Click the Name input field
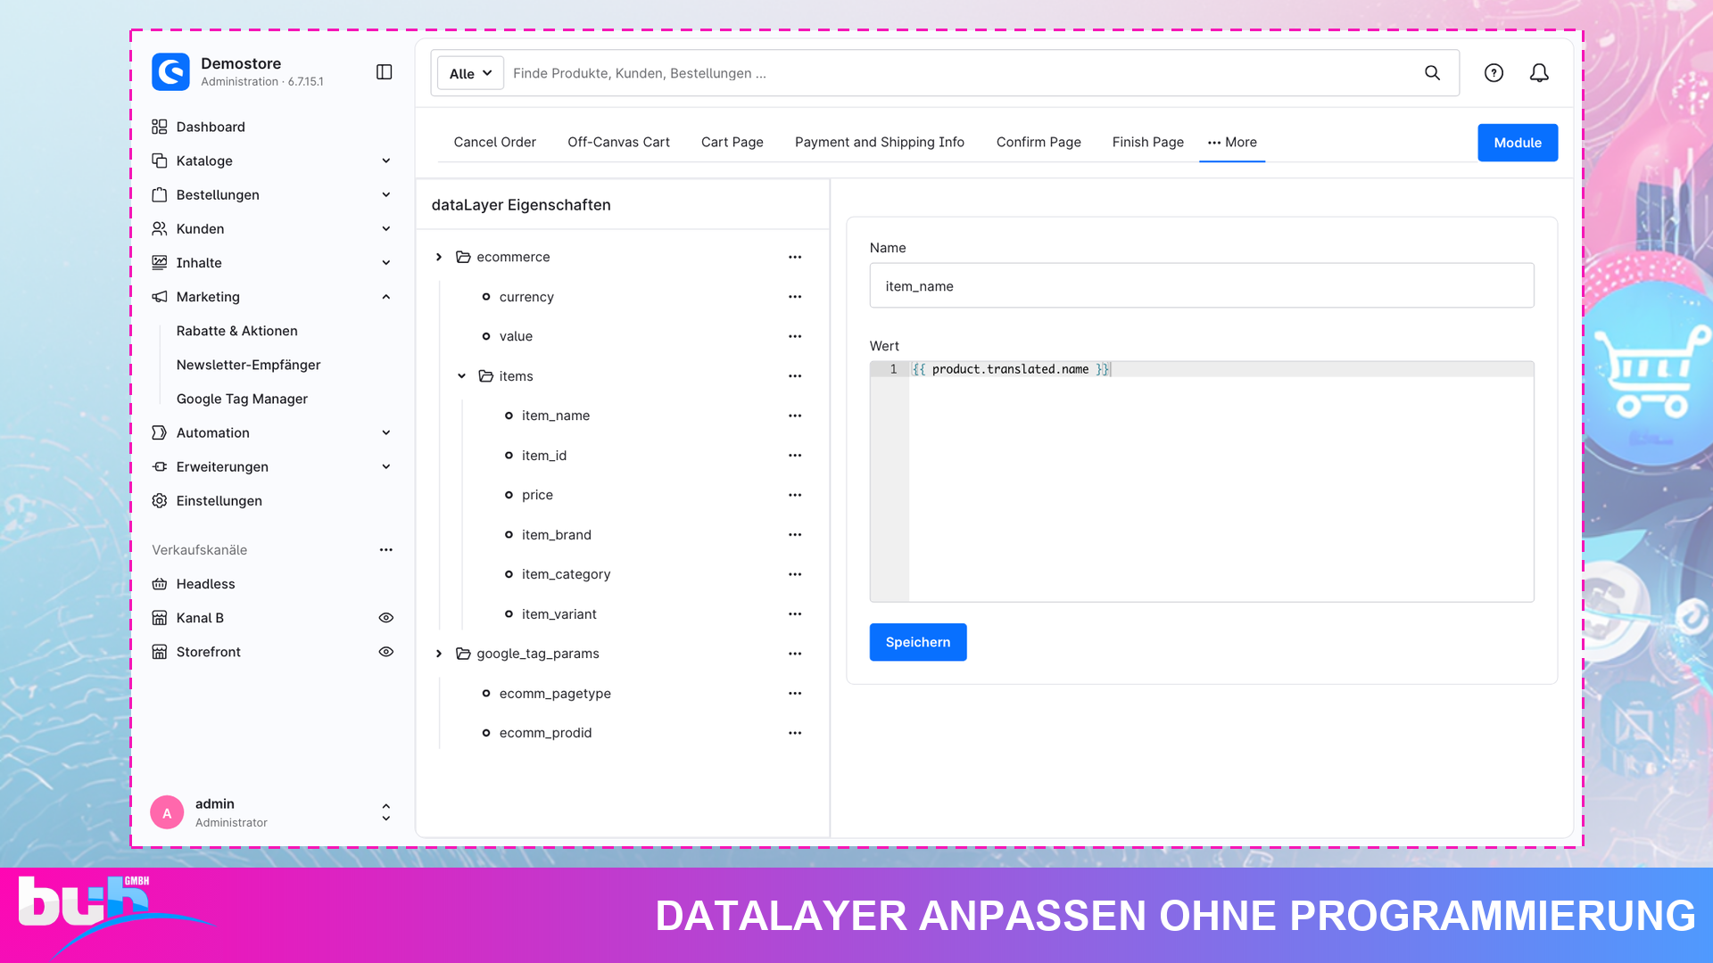Screen dimensions: 1713x963 (x=1202, y=286)
